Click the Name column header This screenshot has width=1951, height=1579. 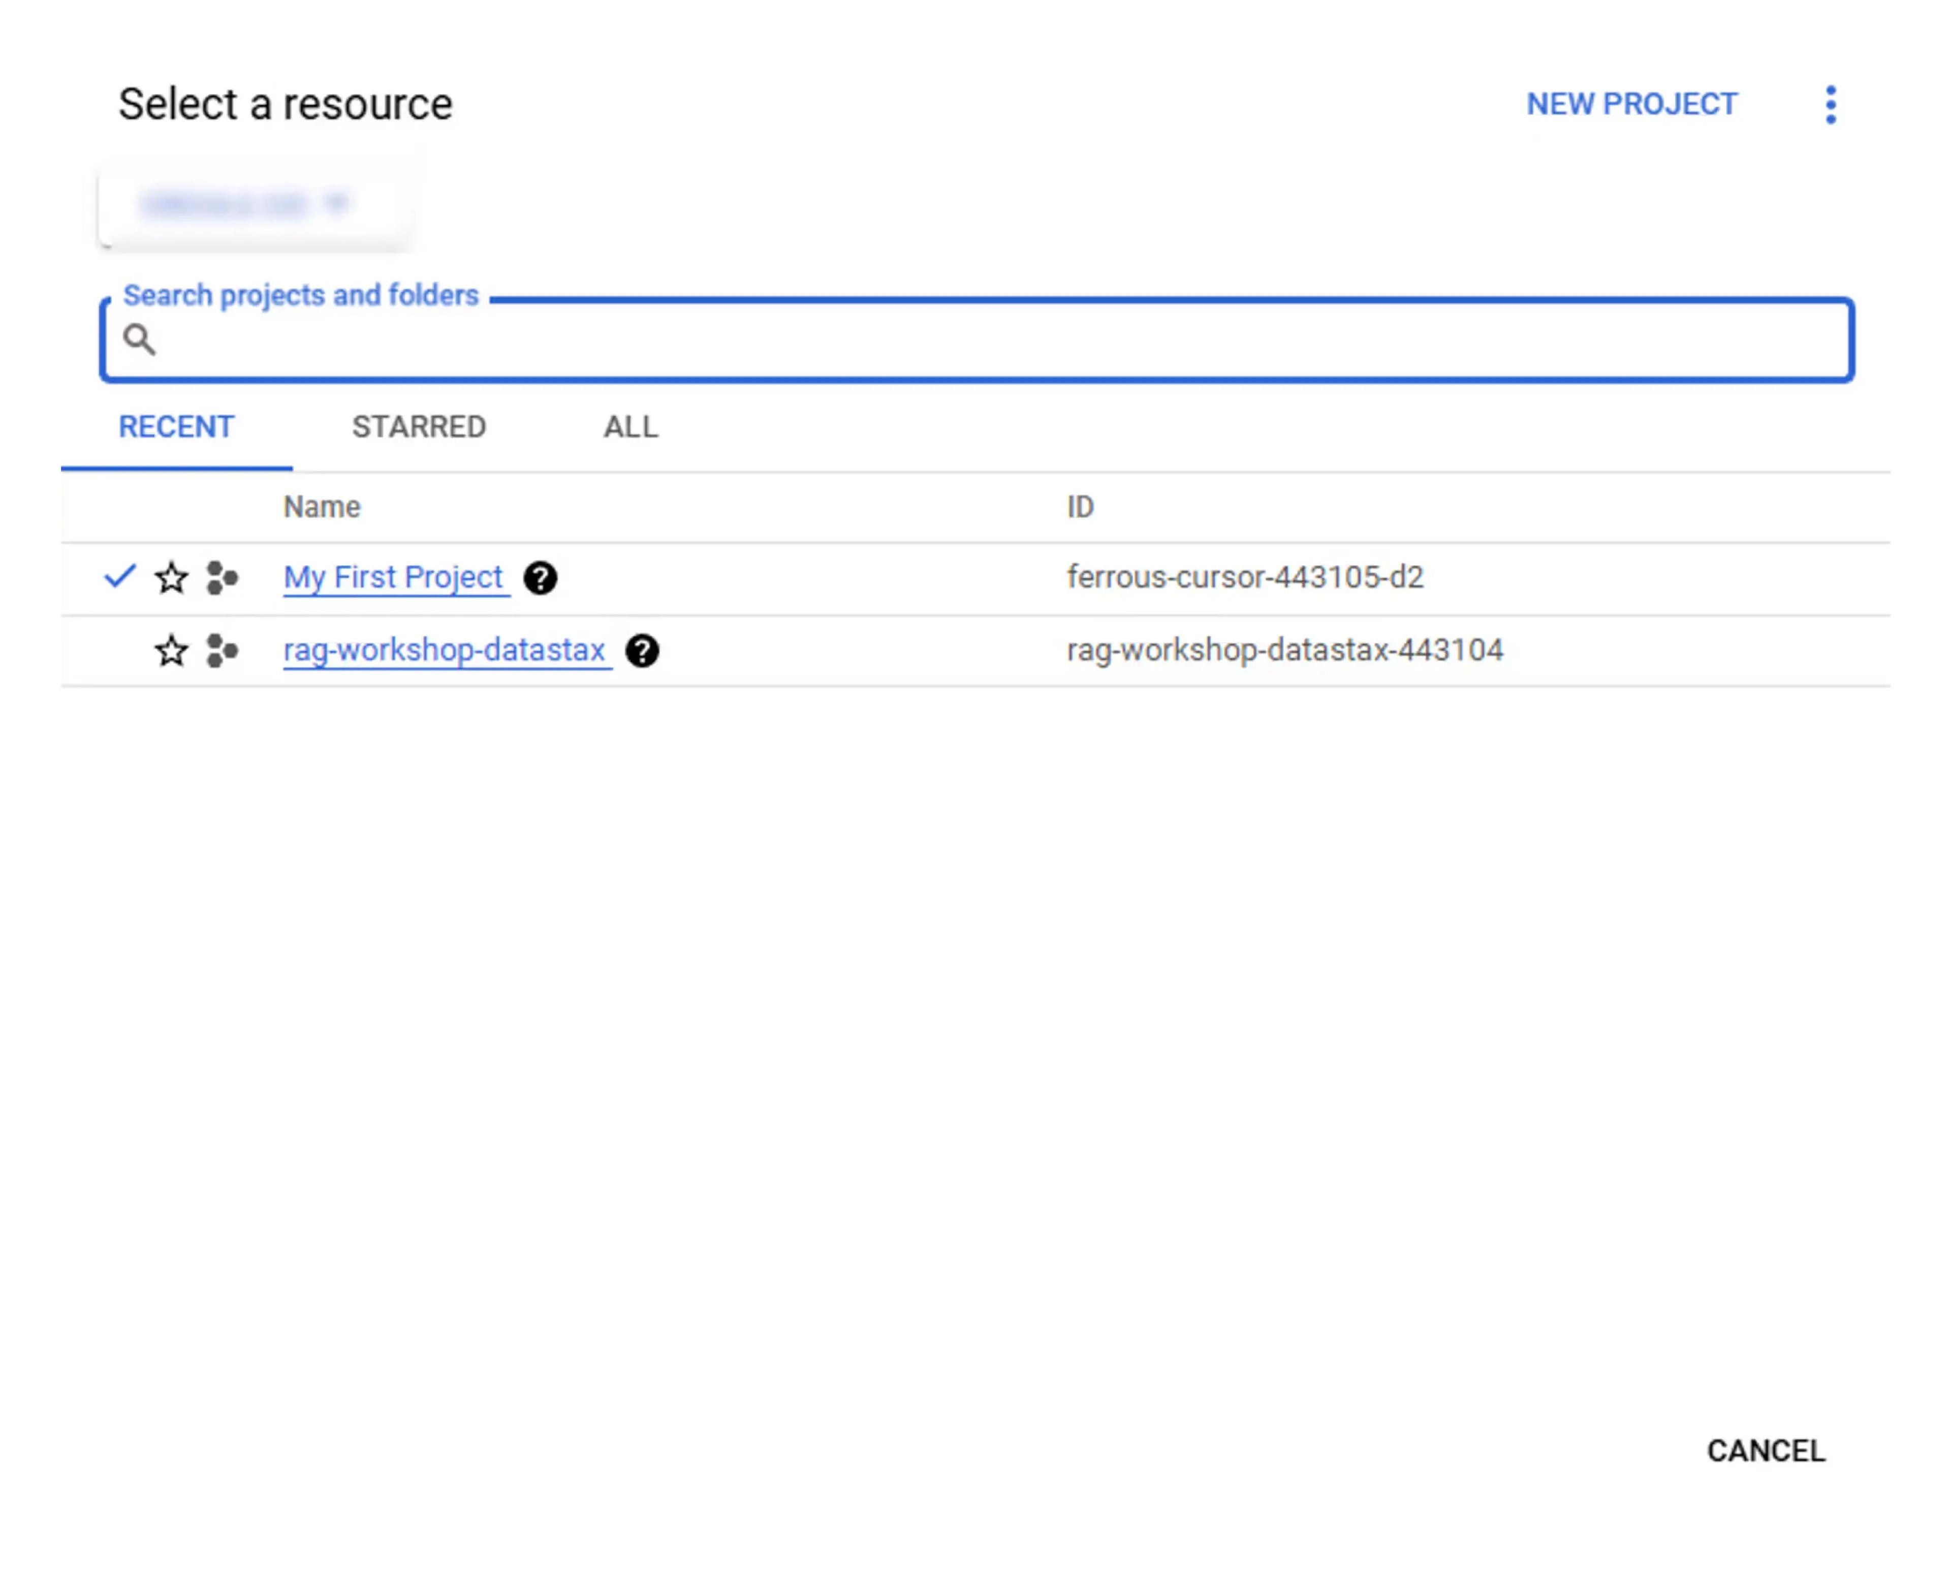[322, 508]
